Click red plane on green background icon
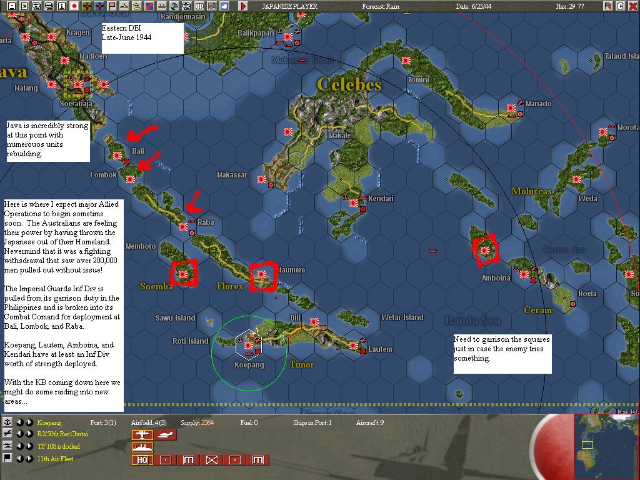The height and width of the screenshot is (480, 640). (87, 6)
